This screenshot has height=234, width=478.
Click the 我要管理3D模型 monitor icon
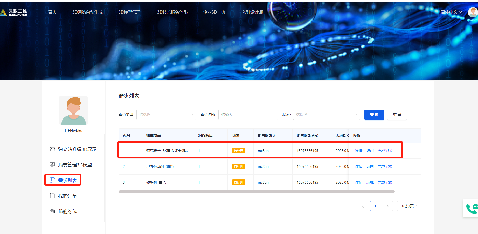coord(52,165)
